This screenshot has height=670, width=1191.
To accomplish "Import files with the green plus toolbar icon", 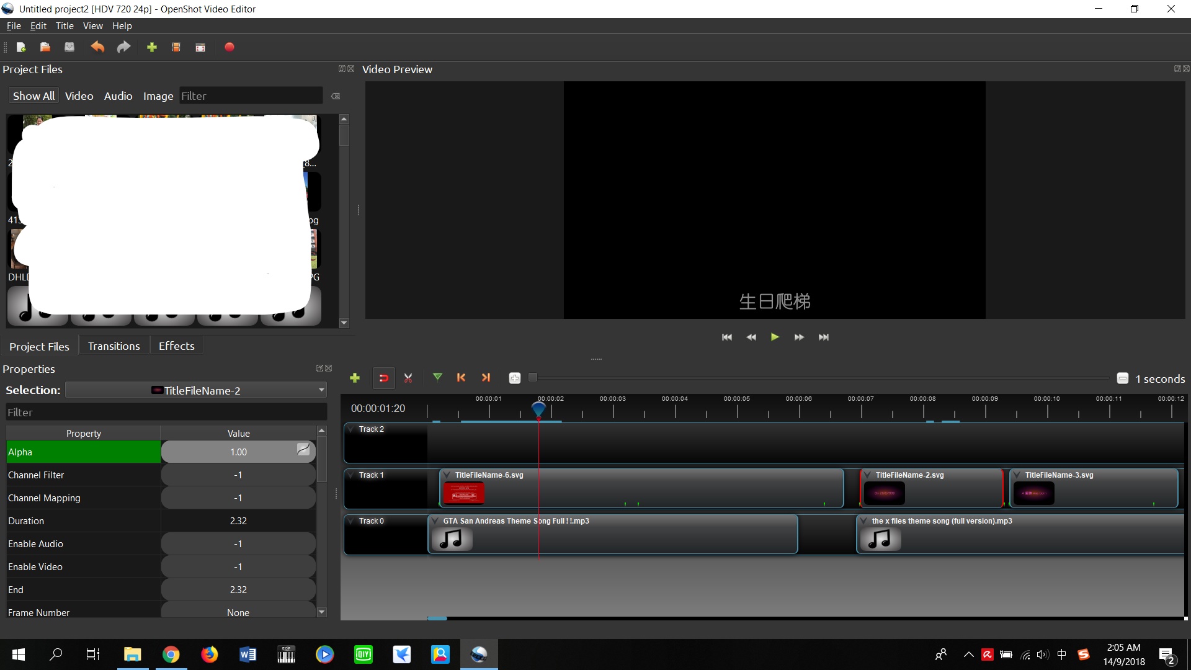I will 151,47.
